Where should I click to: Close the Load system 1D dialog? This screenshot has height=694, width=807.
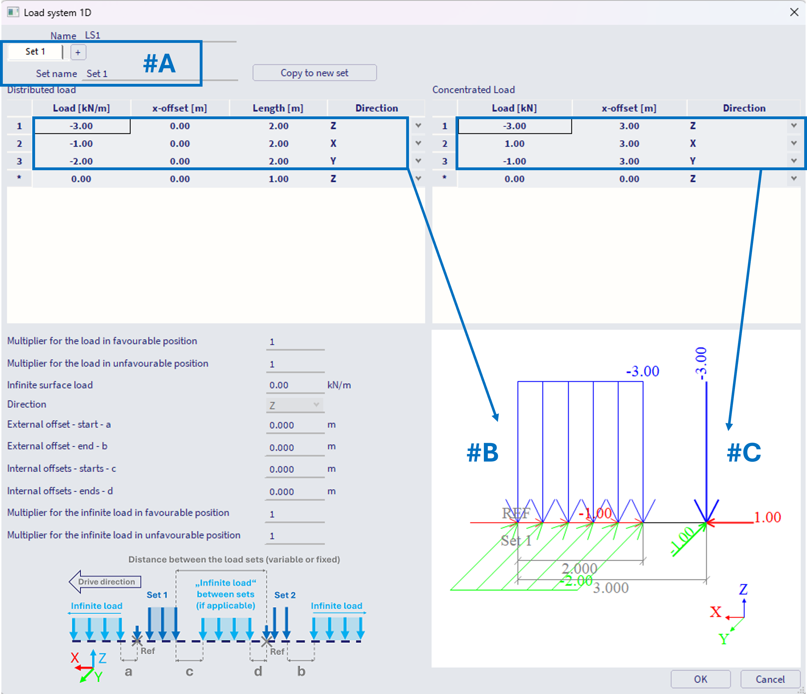[x=794, y=12]
